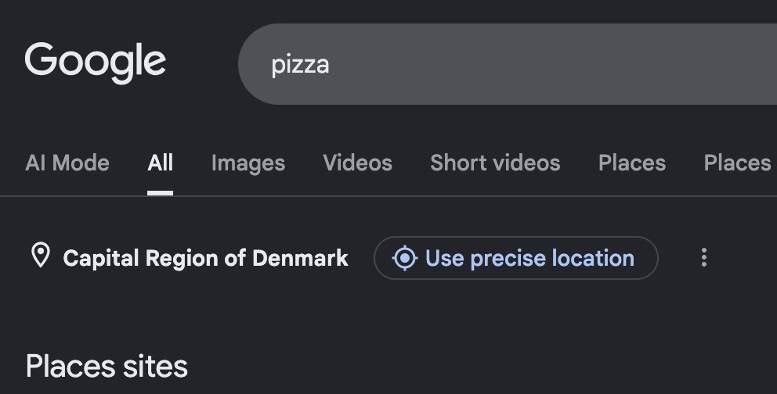
Task: Open the three-dot location options menu
Action: pyautogui.click(x=703, y=257)
